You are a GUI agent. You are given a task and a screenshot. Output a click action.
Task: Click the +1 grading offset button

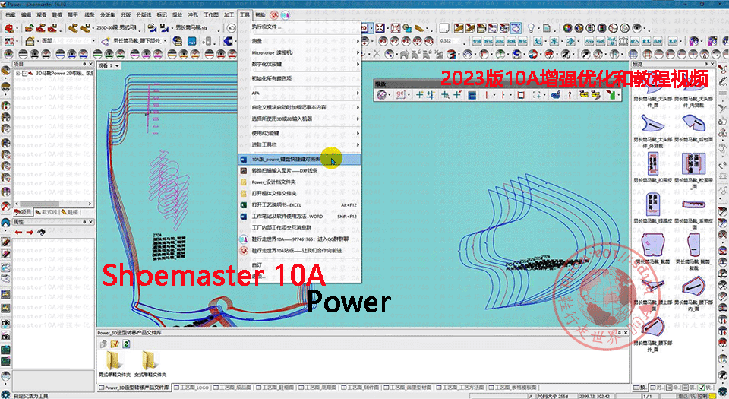click(x=406, y=41)
